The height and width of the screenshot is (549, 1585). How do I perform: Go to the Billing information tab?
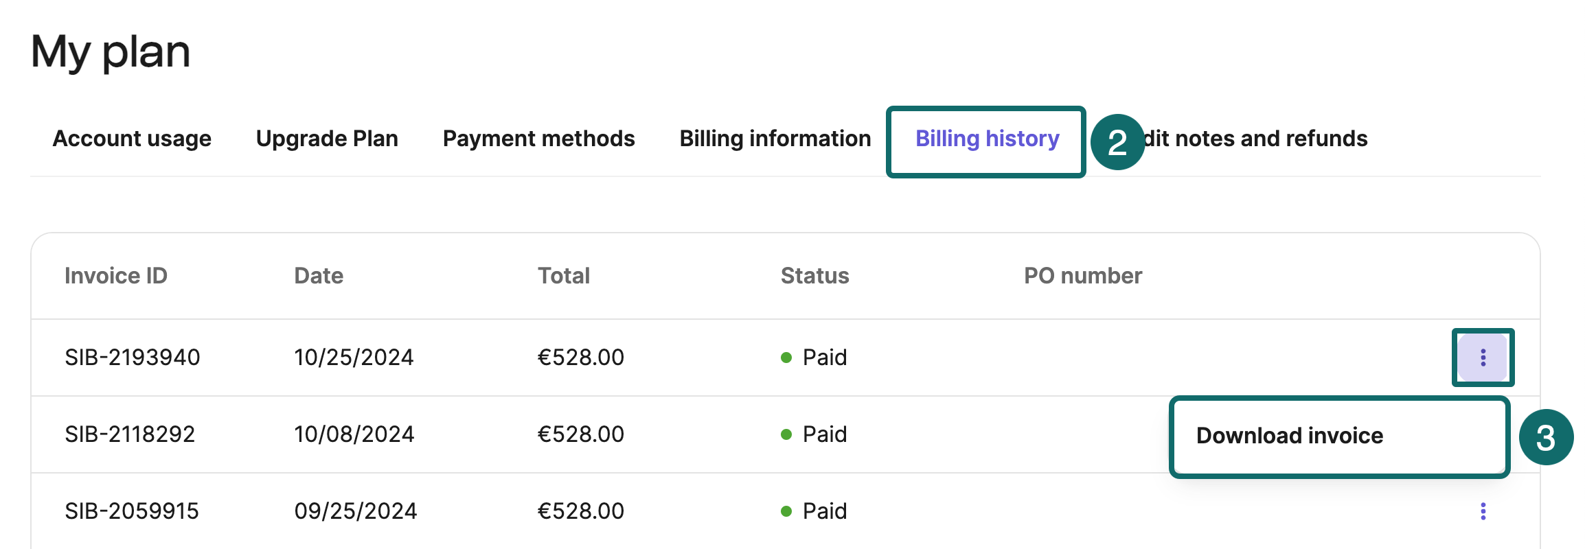(x=775, y=138)
